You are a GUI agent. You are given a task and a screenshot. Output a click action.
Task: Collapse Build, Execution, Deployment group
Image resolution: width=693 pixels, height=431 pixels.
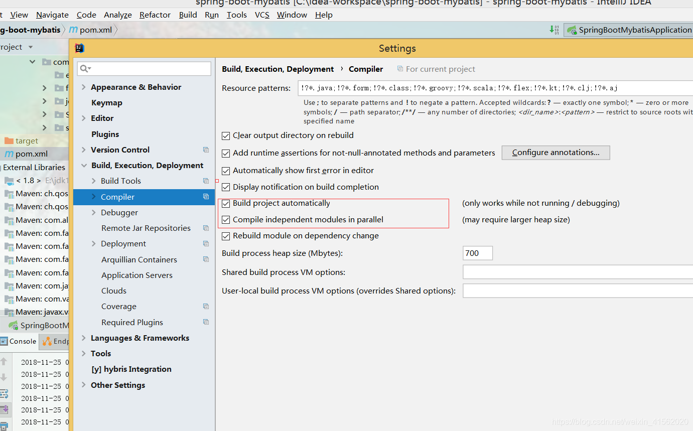[84, 166]
